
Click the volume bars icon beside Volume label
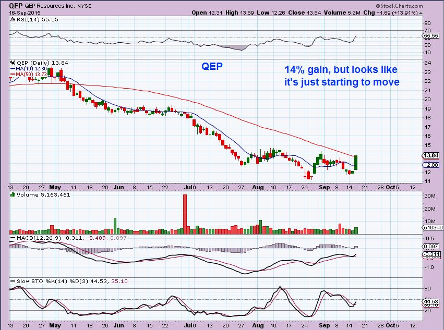tap(13, 194)
